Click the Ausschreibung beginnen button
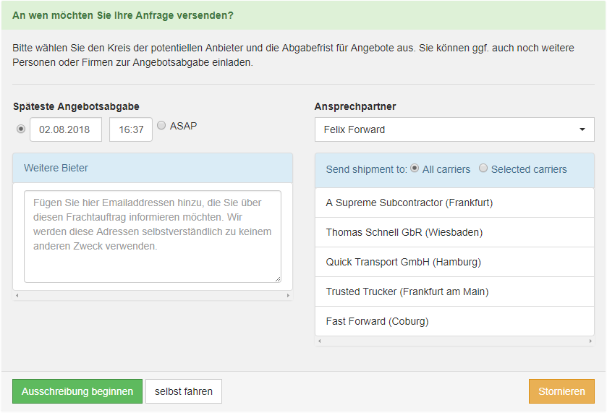Image resolution: width=607 pixels, height=413 pixels. tap(77, 391)
